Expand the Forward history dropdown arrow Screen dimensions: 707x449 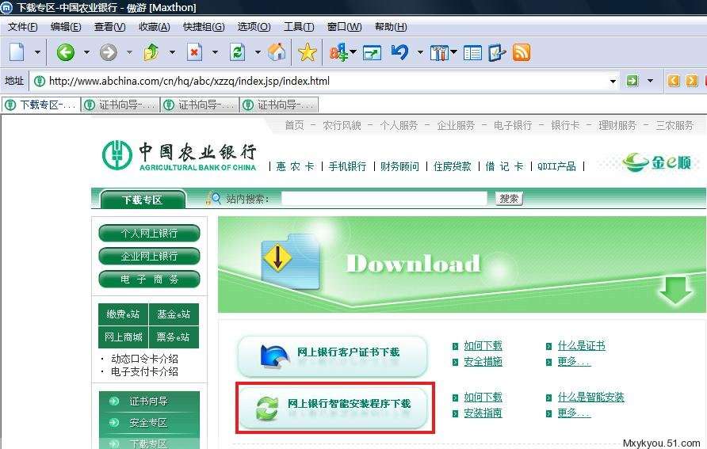tap(129, 52)
